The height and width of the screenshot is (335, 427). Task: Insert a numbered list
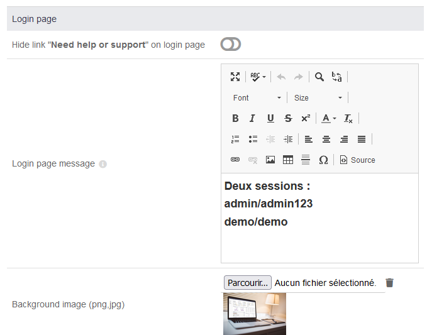click(235, 139)
